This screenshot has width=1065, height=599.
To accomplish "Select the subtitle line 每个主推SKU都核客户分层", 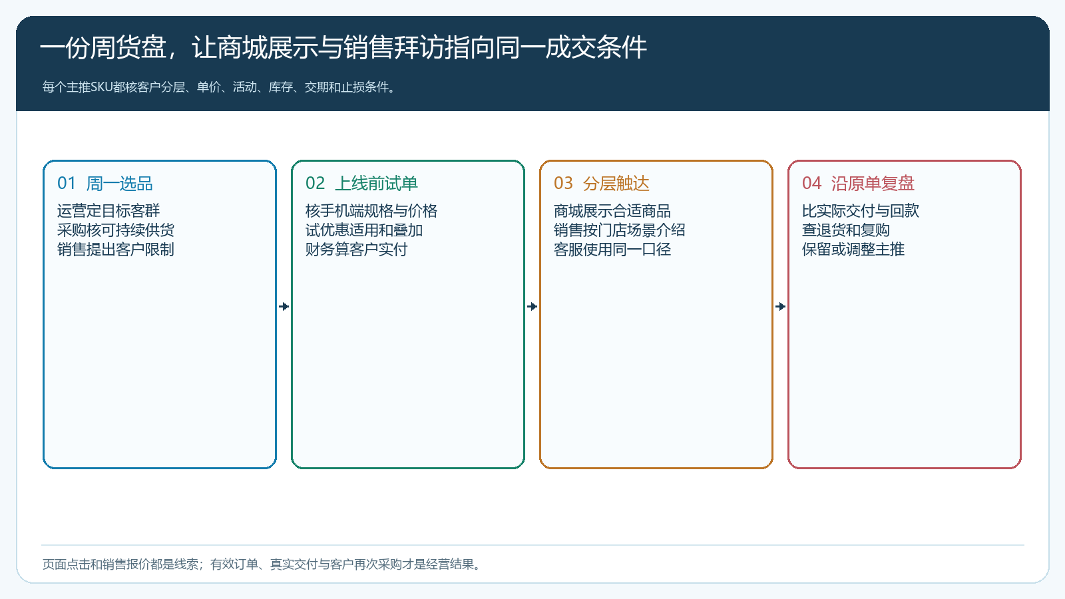I will click(x=220, y=87).
